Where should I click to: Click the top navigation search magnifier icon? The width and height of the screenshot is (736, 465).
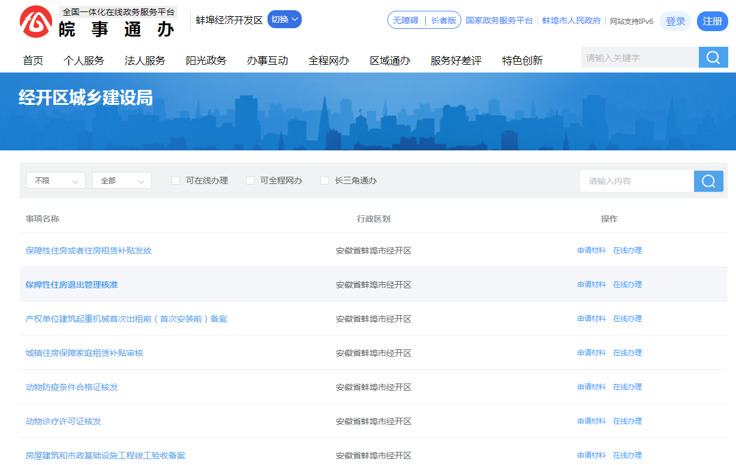[x=713, y=58]
